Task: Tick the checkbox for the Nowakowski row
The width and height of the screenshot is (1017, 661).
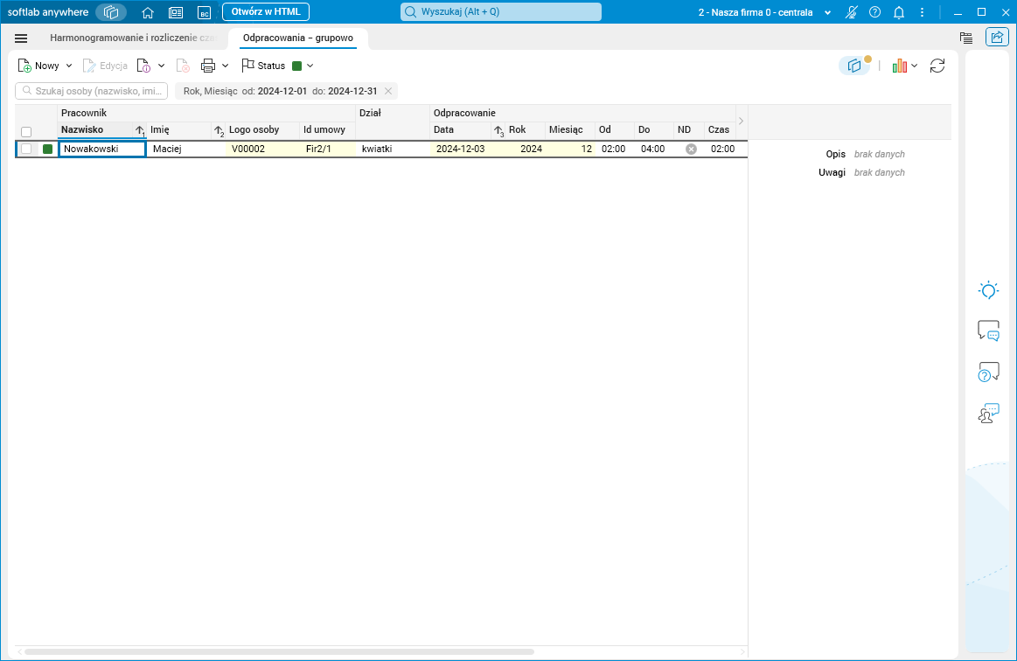Action: point(26,150)
